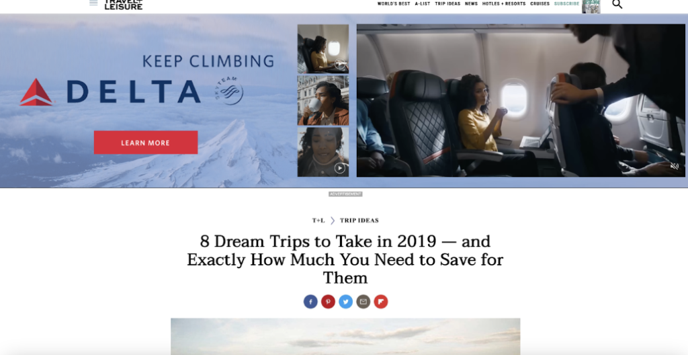
Task: Click the Learn More button
Action: pos(146,143)
